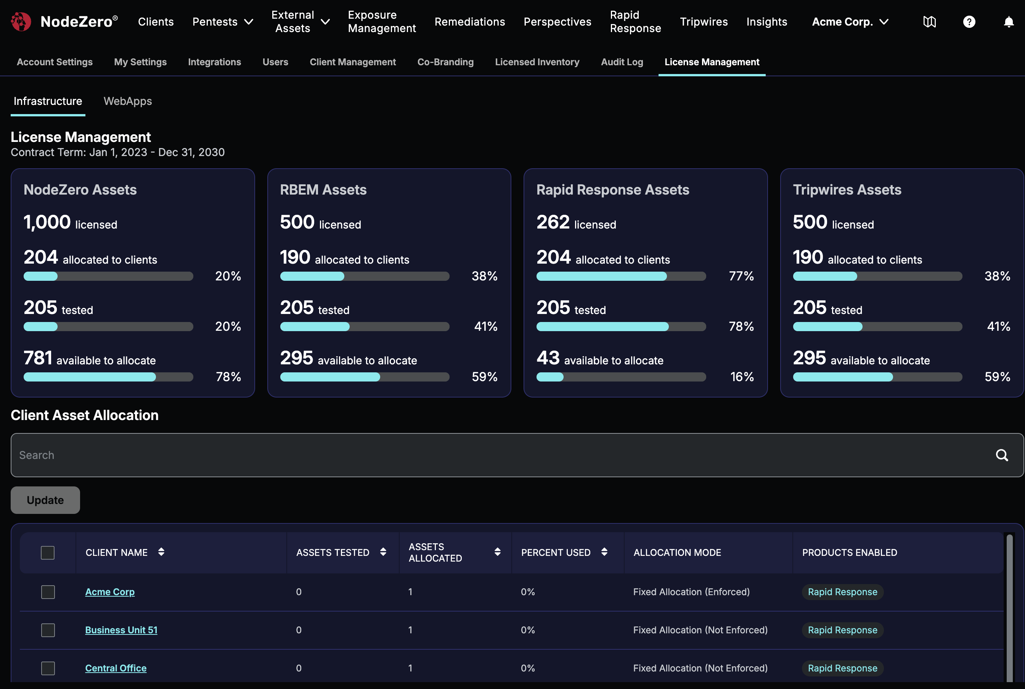Sort by Assets Allocated column arrows
1025x689 pixels.
pos(497,552)
